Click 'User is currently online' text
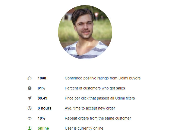 (x=84, y=128)
